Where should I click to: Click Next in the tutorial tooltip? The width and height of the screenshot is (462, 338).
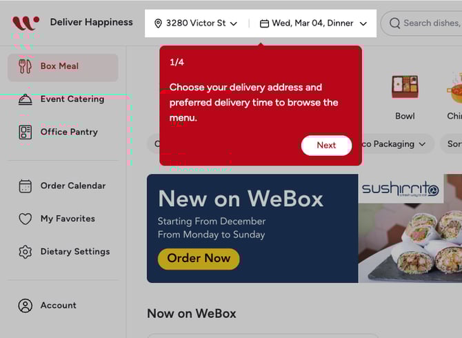[x=326, y=146]
